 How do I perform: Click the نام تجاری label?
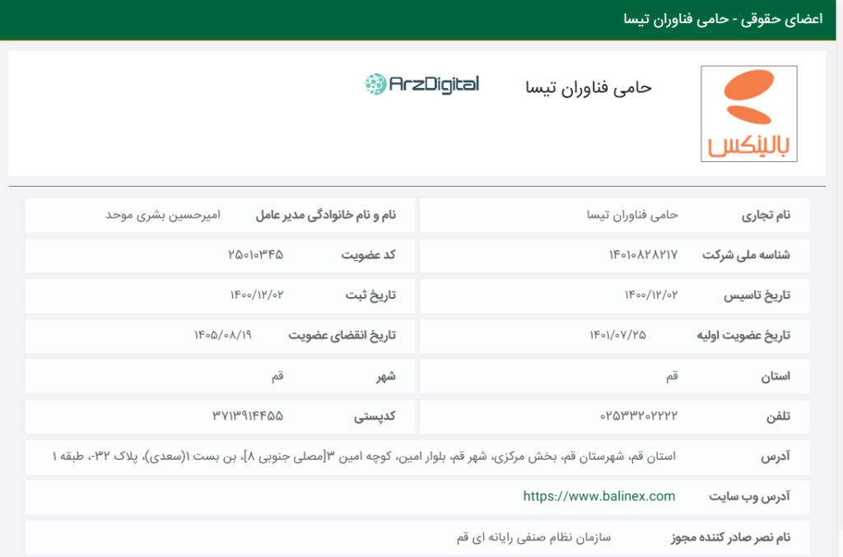pos(766,216)
